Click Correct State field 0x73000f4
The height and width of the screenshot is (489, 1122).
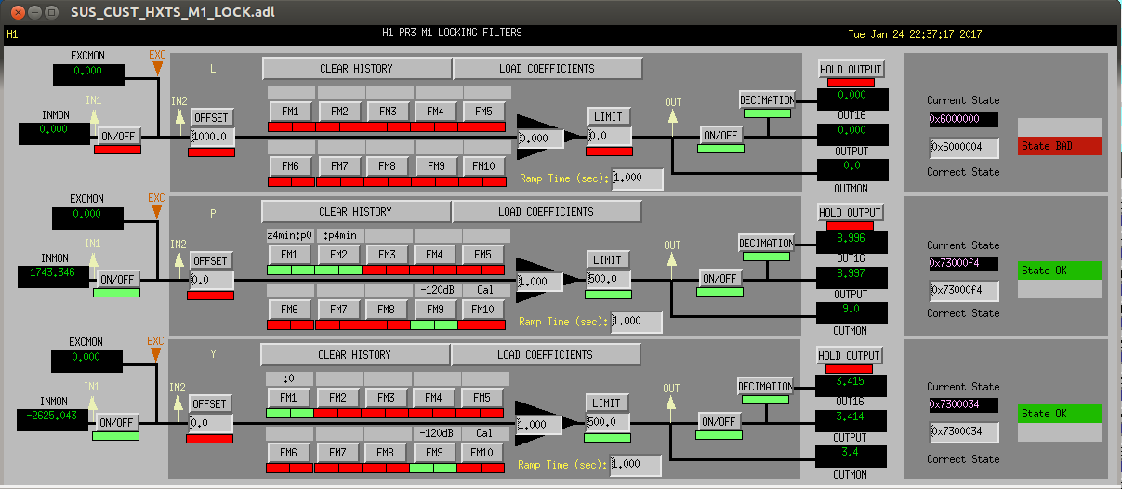click(x=964, y=291)
